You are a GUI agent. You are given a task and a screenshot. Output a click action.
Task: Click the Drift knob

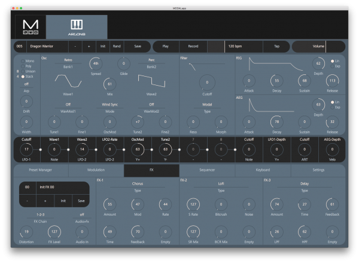(x=26, y=101)
